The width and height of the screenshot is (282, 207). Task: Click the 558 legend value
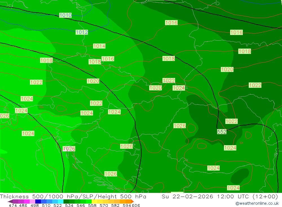click(92, 205)
